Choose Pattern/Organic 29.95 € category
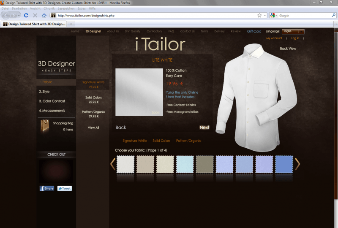Viewport: 338px width, 228px height. 93,114
